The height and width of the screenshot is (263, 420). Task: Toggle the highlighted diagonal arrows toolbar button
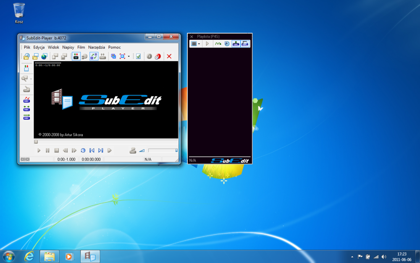tap(94, 56)
